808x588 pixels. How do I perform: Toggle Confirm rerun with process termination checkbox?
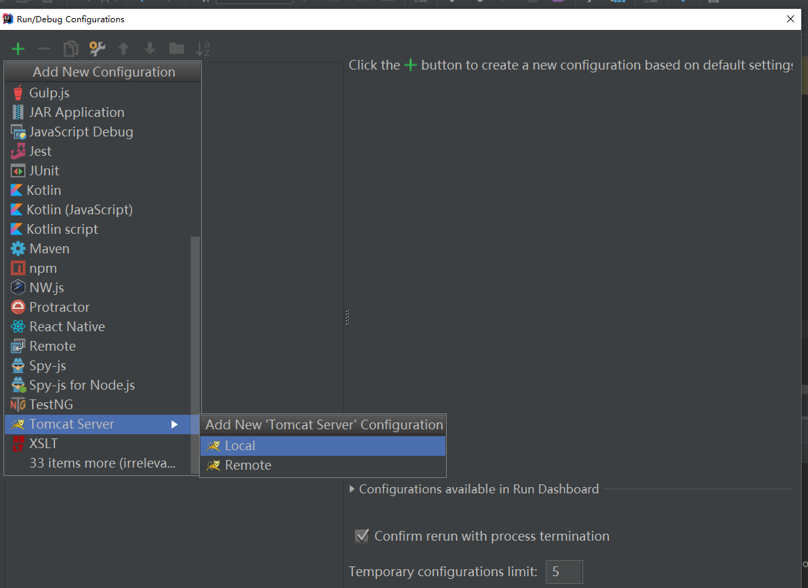(x=362, y=536)
